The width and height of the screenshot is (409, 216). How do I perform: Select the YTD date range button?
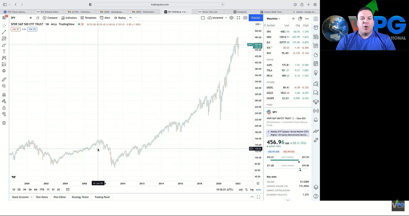(x=42, y=189)
